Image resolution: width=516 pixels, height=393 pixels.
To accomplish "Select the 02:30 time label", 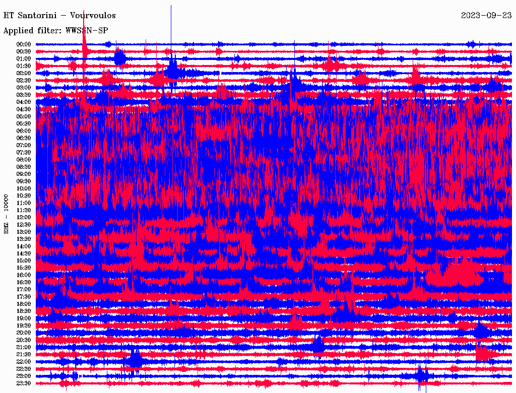I will tap(23, 80).
